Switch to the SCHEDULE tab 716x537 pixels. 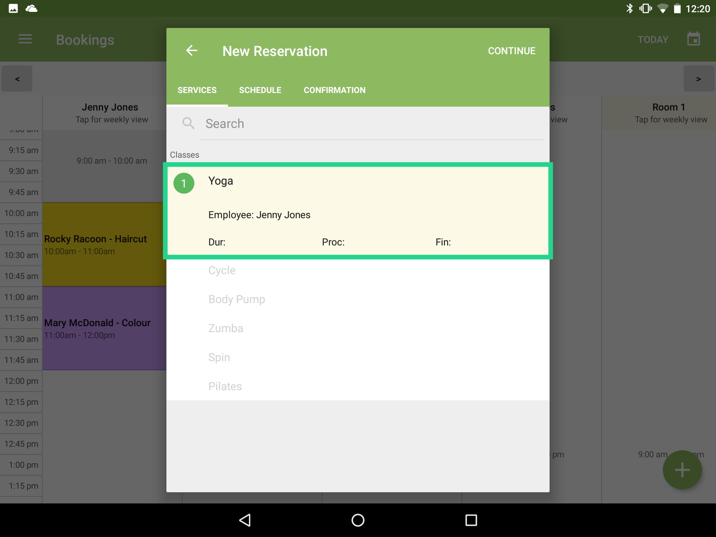click(260, 90)
